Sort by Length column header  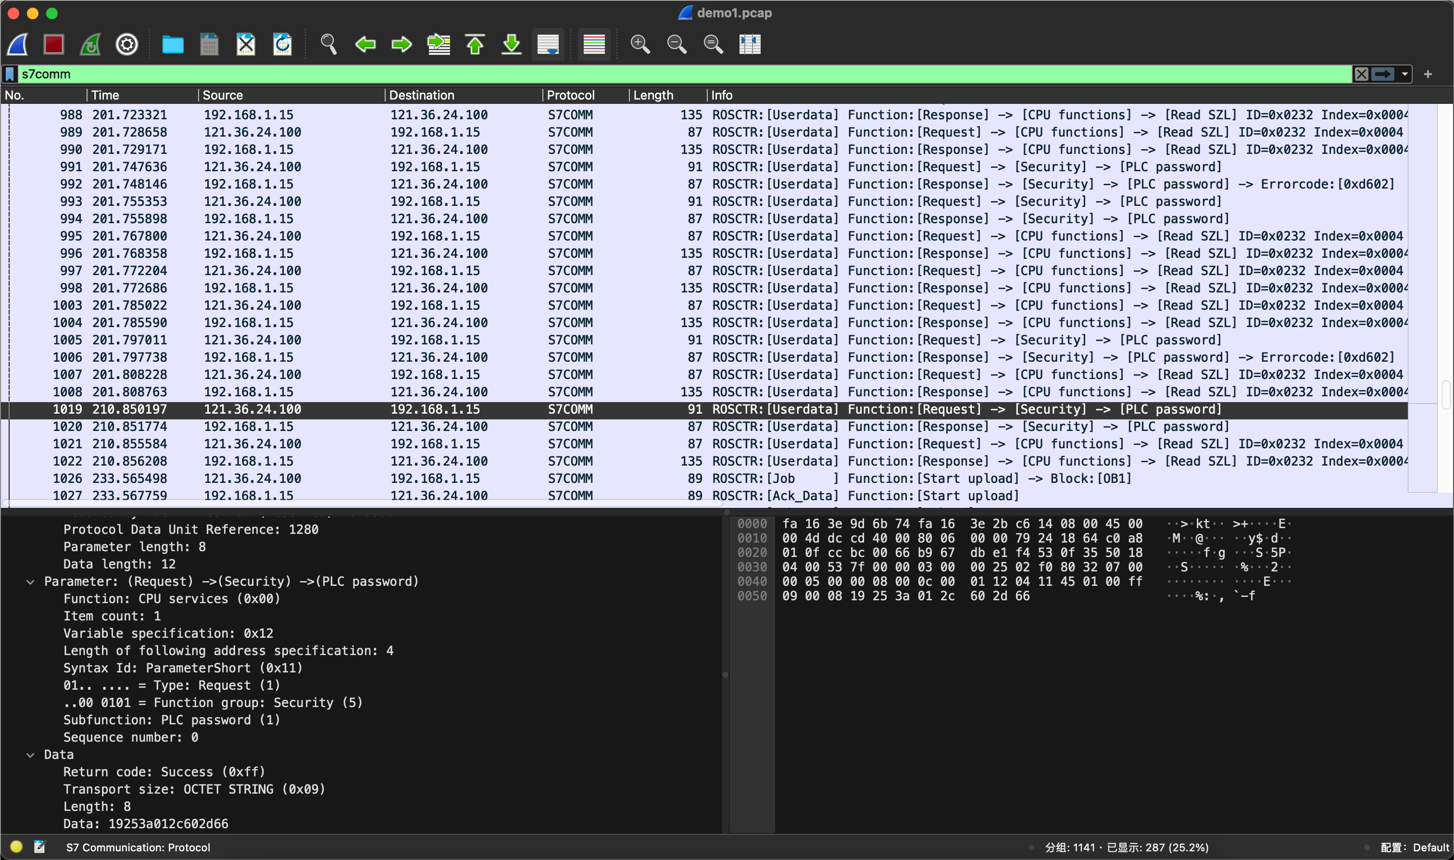point(668,95)
